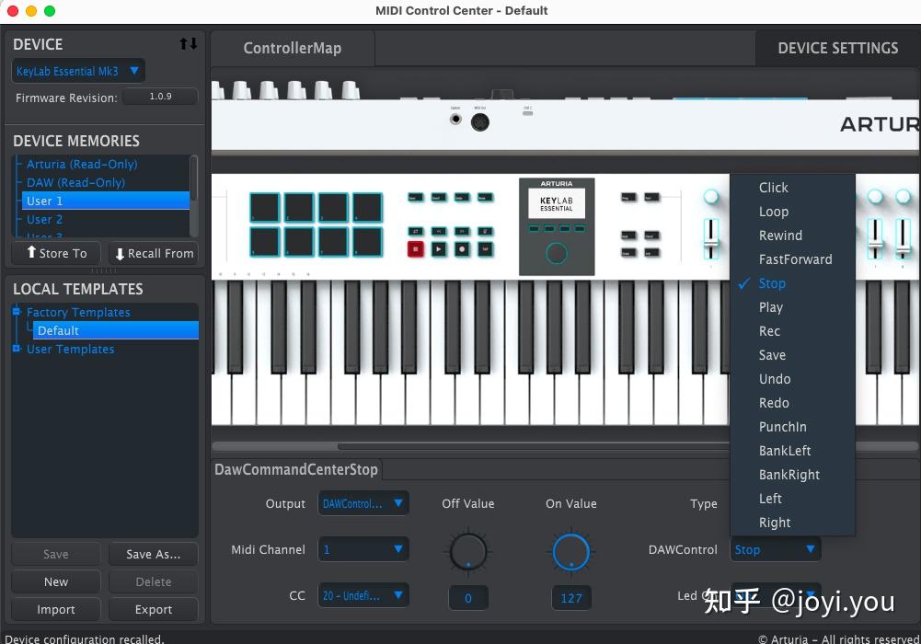Click the FastForward transport icon
This screenshot has width=921, height=644.
point(460,231)
